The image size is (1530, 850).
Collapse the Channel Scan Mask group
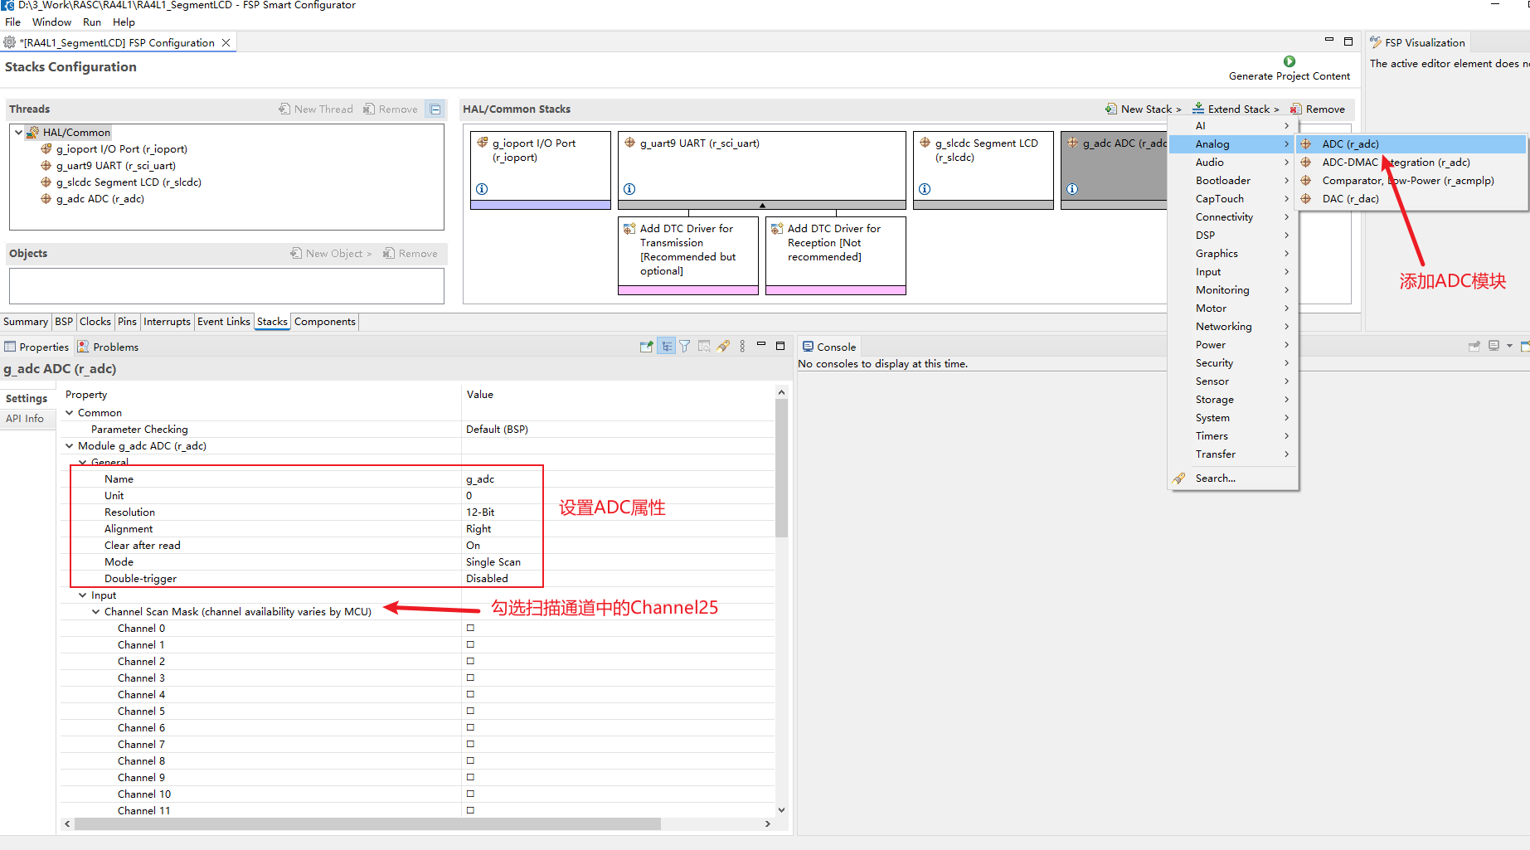tap(96, 611)
